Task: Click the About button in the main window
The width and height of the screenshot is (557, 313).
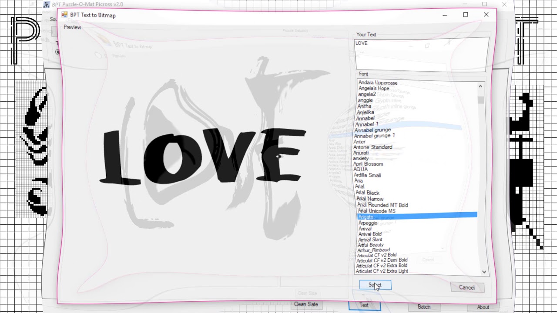Action: [483, 307]
